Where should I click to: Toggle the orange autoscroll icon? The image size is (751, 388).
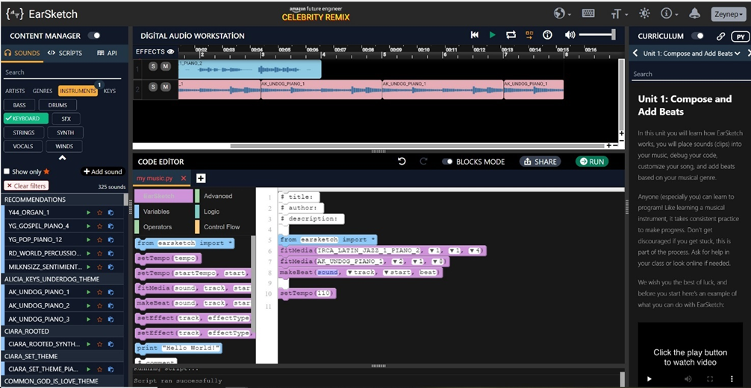(x=529, y=35)
